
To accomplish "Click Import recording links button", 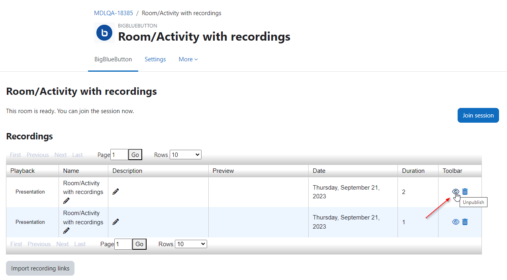I will pos(40,268).
